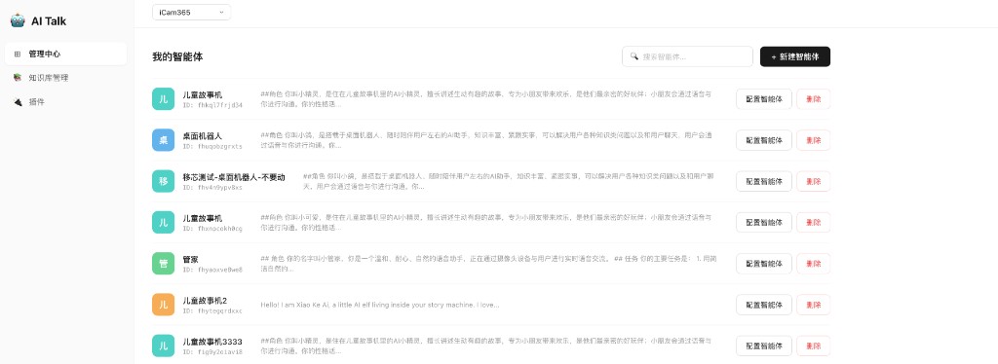Click the blue 桌 avatar of 桌面机器人

(164, 140)
